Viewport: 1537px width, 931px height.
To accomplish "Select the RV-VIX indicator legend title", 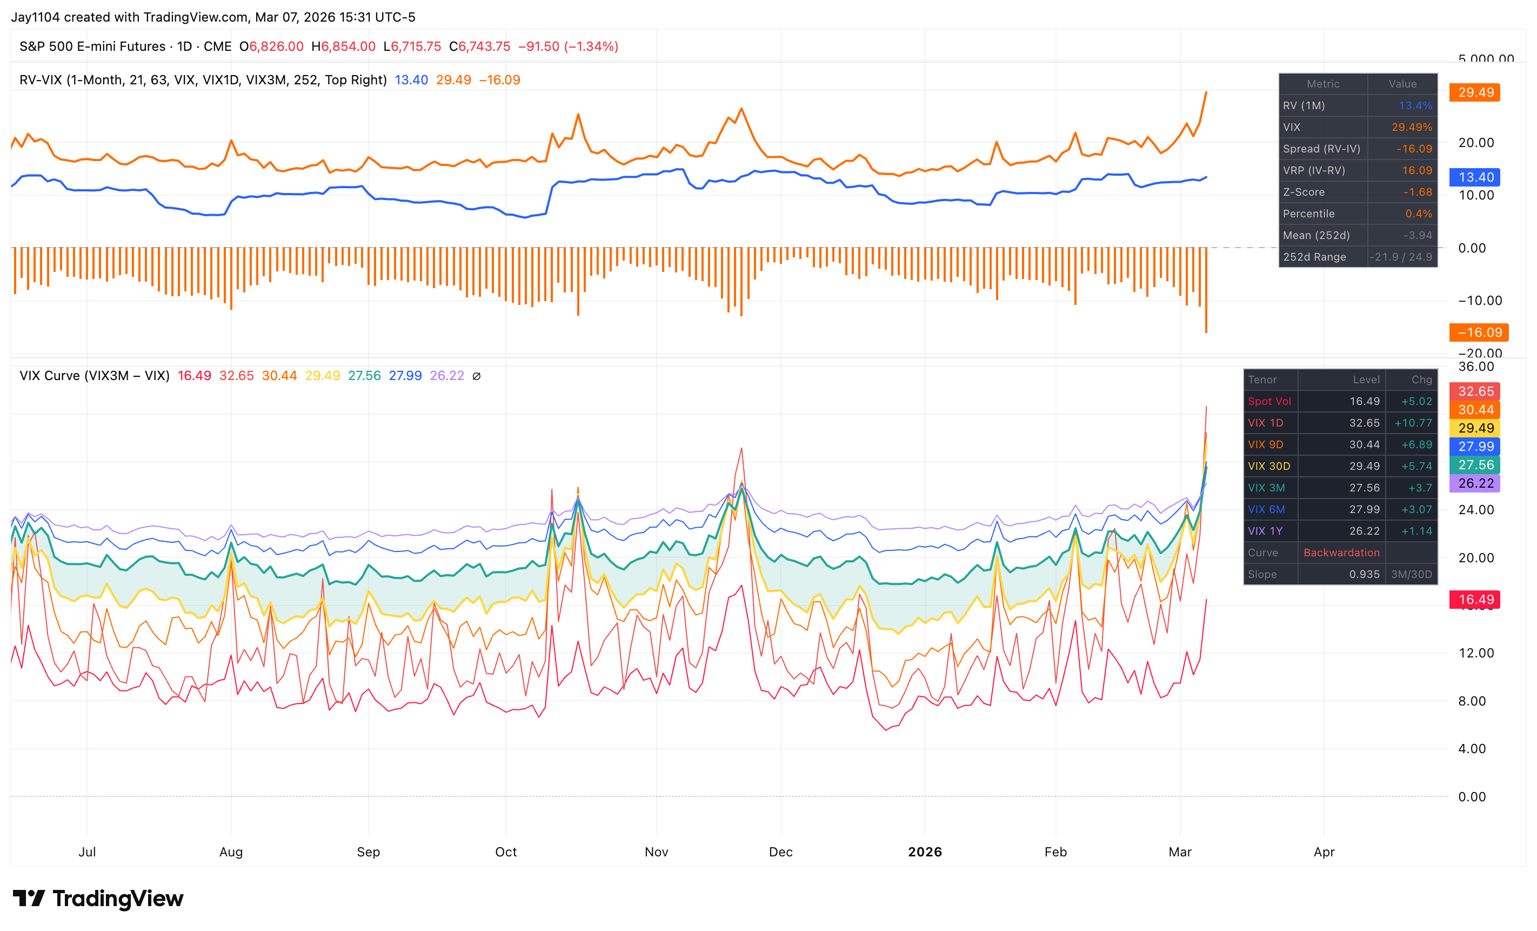I will 203,80.
